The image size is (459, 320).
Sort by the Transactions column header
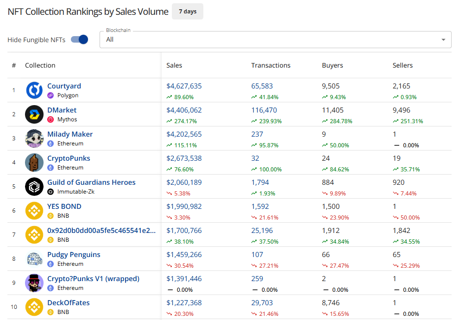[x=270, y=65]
